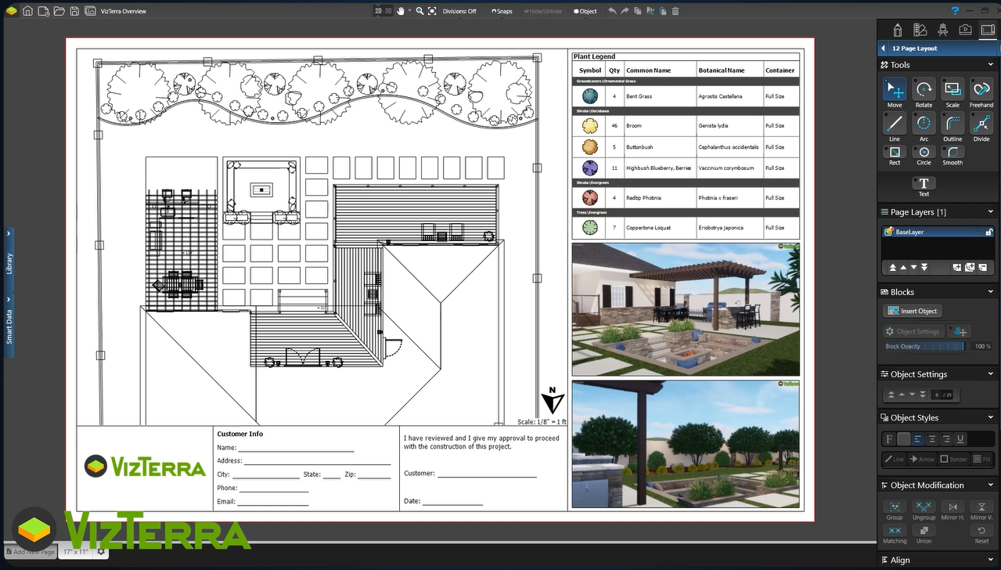Open the pan hand tool dropdown arrow
The width and height of the screenshot is (1001, 570).
click(x=409, y=11)
